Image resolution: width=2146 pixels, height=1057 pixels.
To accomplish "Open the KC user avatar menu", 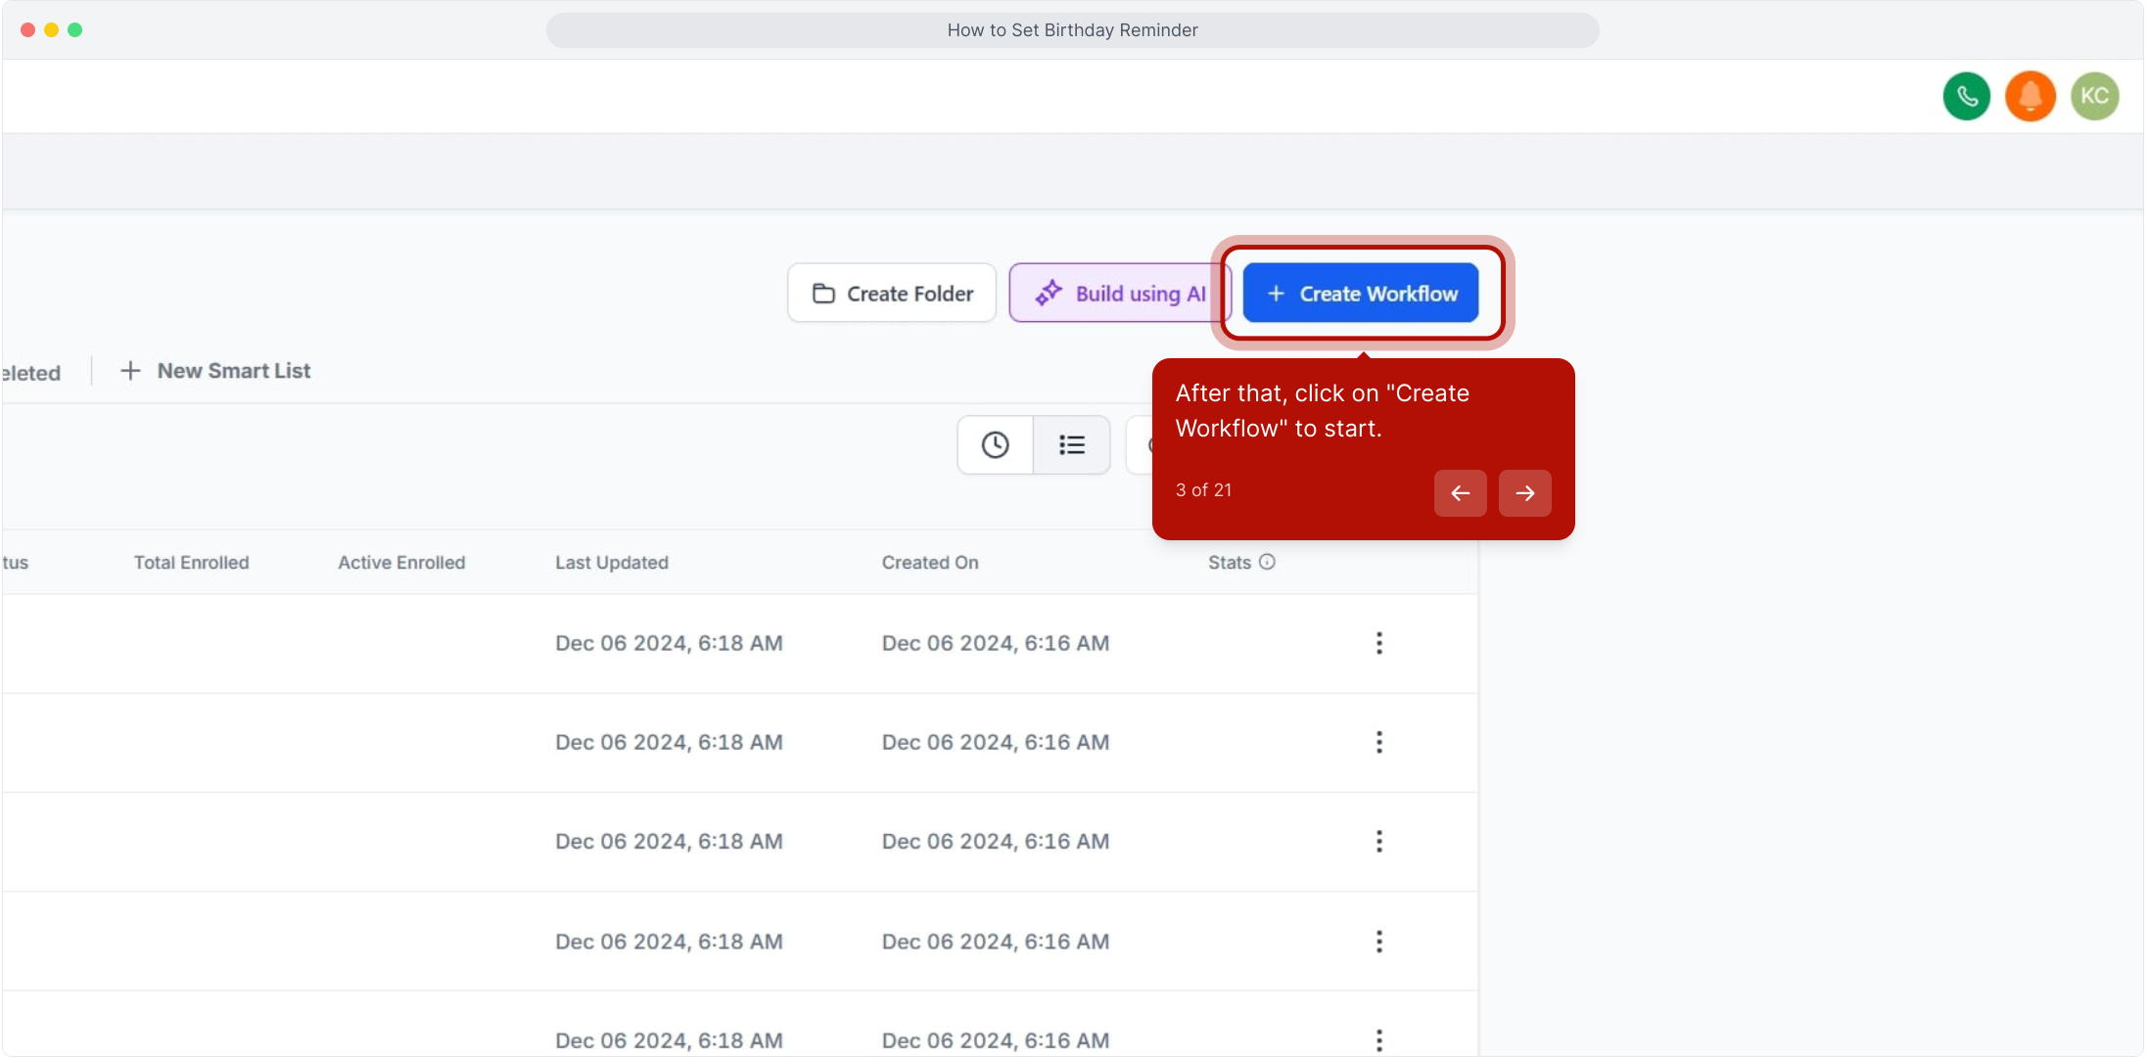I will click(x=2094, y=96).
